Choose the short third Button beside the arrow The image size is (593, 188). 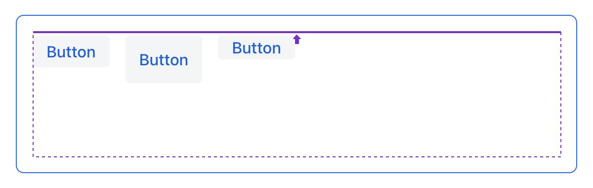pos(256,47)
